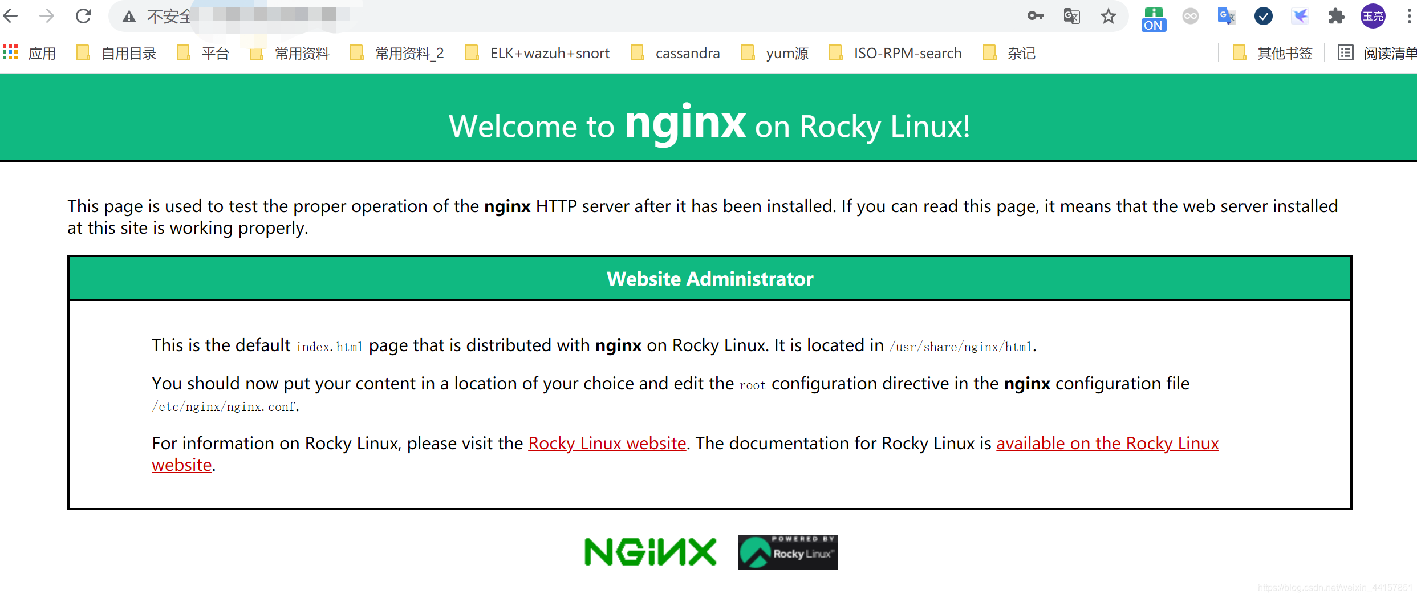The width and height of the screenshot is (1417, 598).
Task: Follow the "Rocky Linux website" link
Action: [x=607, y=443]
